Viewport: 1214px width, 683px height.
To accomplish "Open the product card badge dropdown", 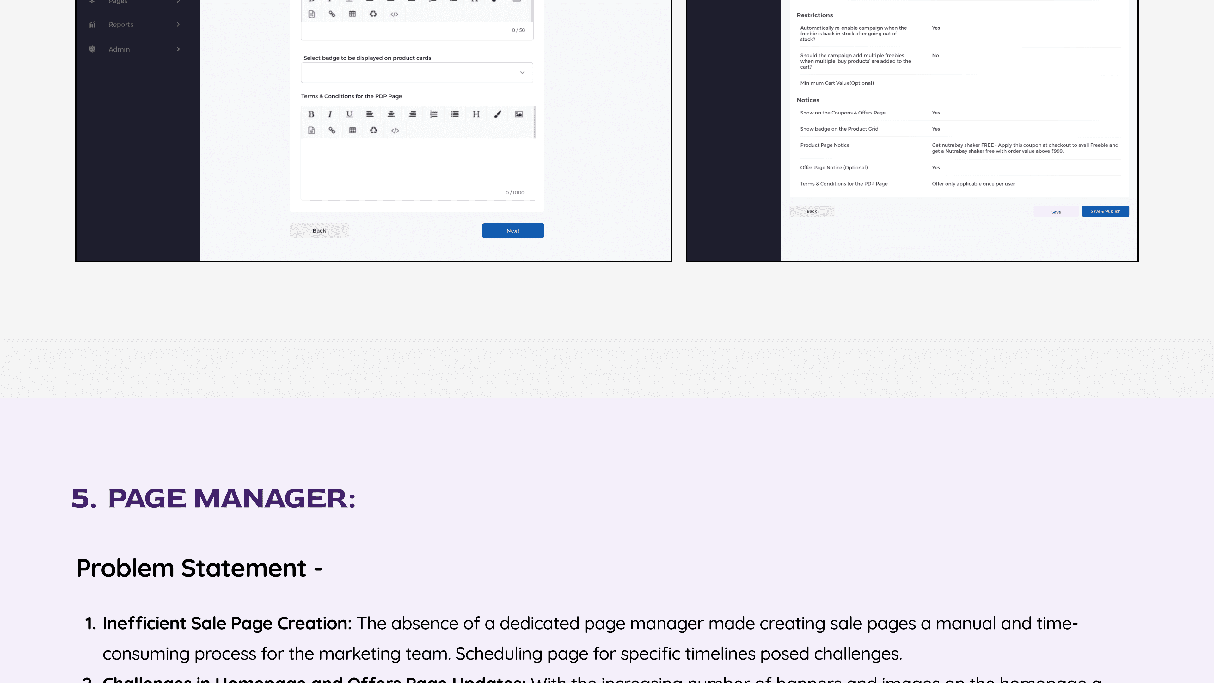I will point(417,73).
